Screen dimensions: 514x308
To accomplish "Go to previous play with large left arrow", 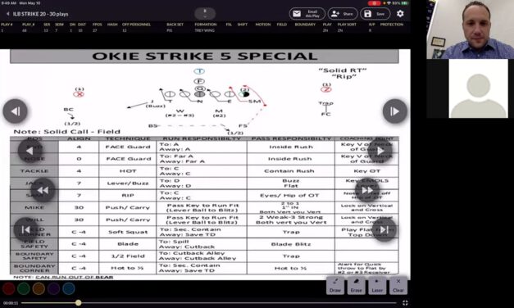I will (15, 111).
